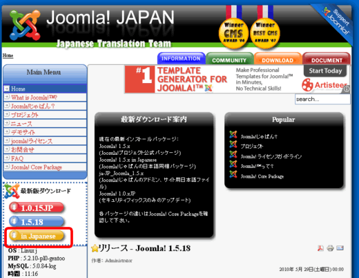Click the Start Today button in ad

pyautogui.click(x=325, y=71)
